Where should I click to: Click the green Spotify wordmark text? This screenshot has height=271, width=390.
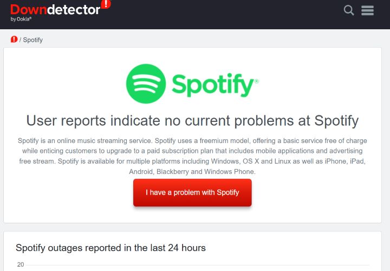[212, 85]
